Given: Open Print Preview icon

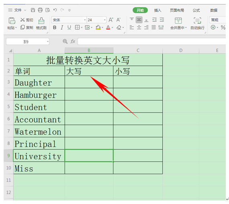Looking at the screenshot, I should (x=48, y=10).
